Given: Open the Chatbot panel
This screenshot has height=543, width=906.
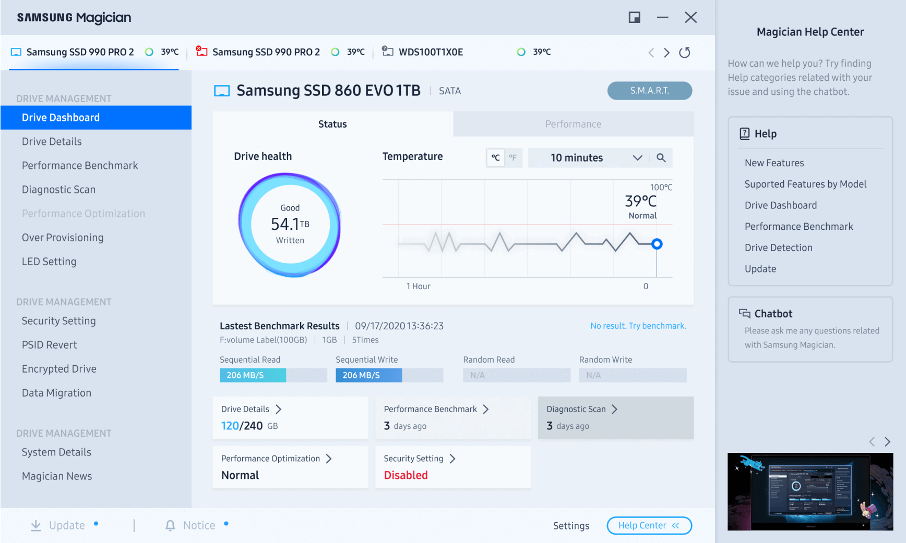Looking at the screenshot, I should [810, 329].
